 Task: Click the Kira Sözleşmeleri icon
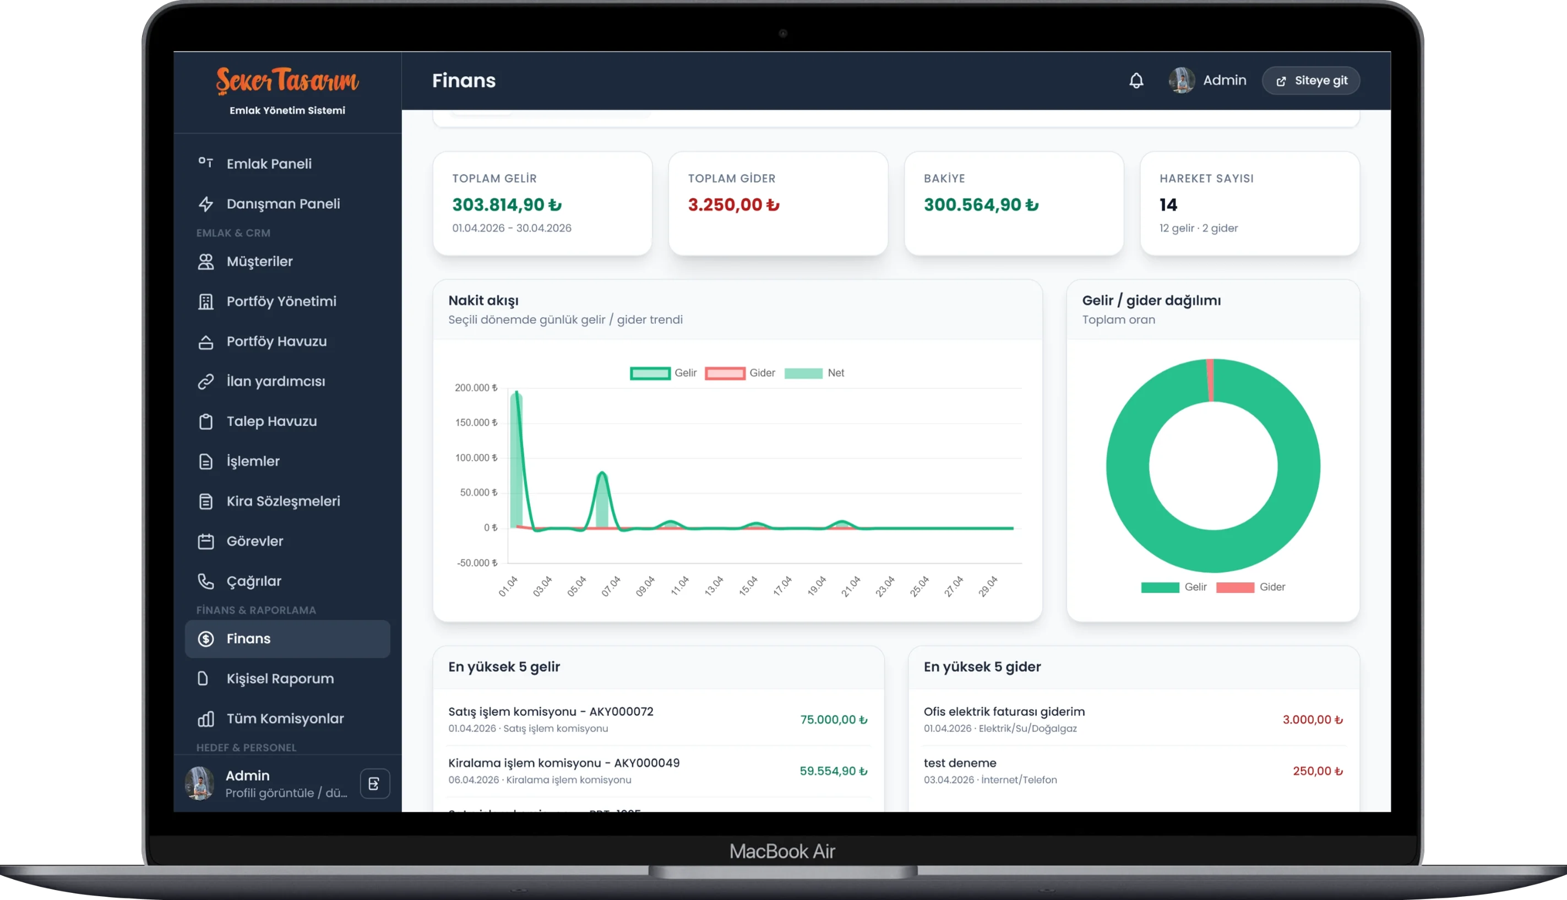coord(206,501)
